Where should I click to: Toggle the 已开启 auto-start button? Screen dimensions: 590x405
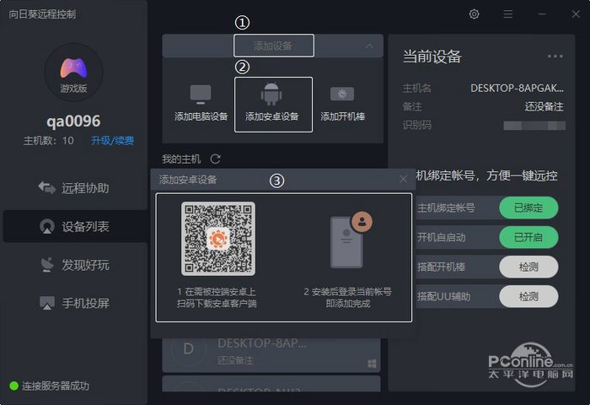tap(528, 237)
